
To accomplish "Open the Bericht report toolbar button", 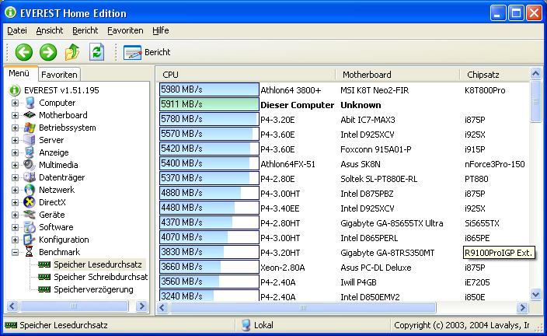I will [147, 52].
